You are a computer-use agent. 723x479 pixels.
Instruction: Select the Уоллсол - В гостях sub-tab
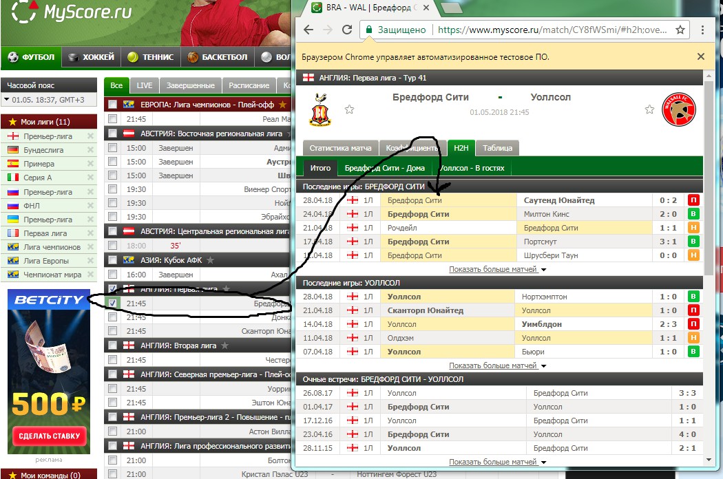coord(472,168)
